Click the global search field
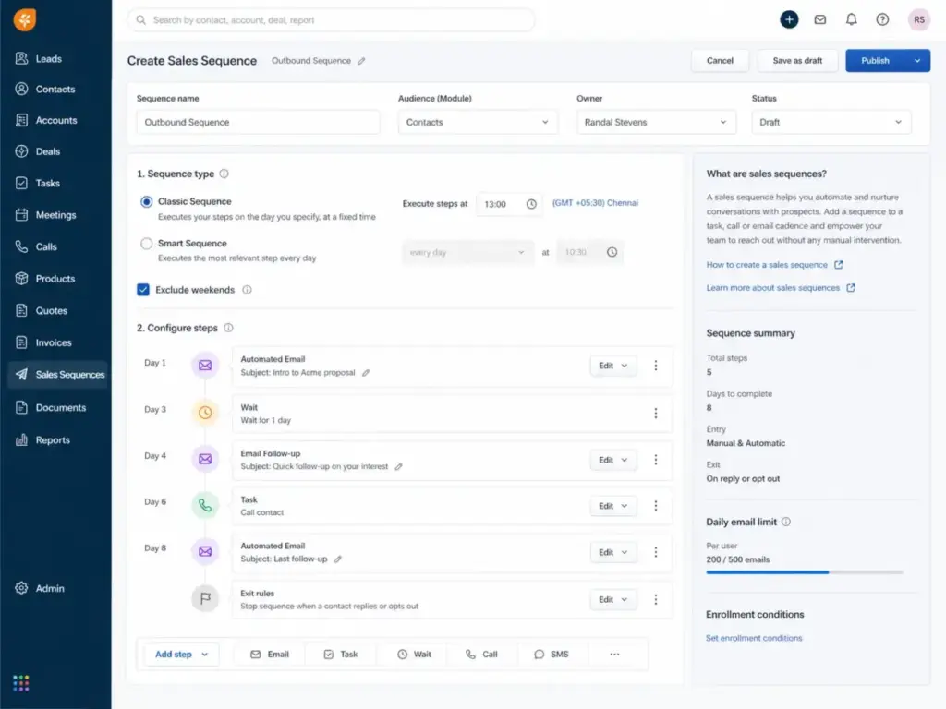The image size is (946, 709). point(332,20)
